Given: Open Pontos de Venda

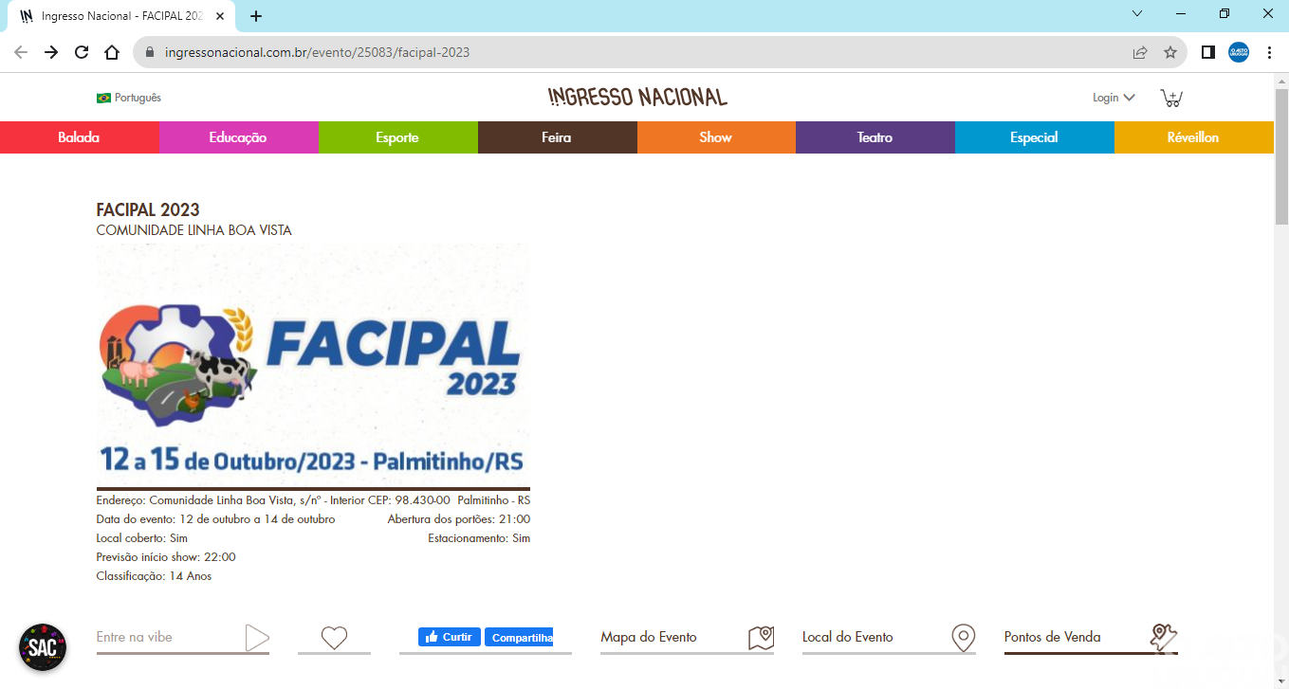Looking at the screenshot, I should 1091,638.
